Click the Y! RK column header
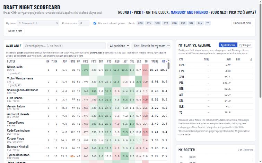Viewport: 262px width, 163px height. (x=54, y=61)
